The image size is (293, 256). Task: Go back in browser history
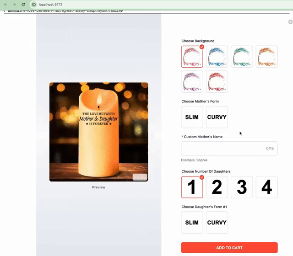tap(5, 5)
